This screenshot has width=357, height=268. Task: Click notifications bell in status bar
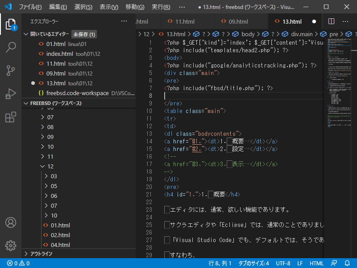point(348,264)
